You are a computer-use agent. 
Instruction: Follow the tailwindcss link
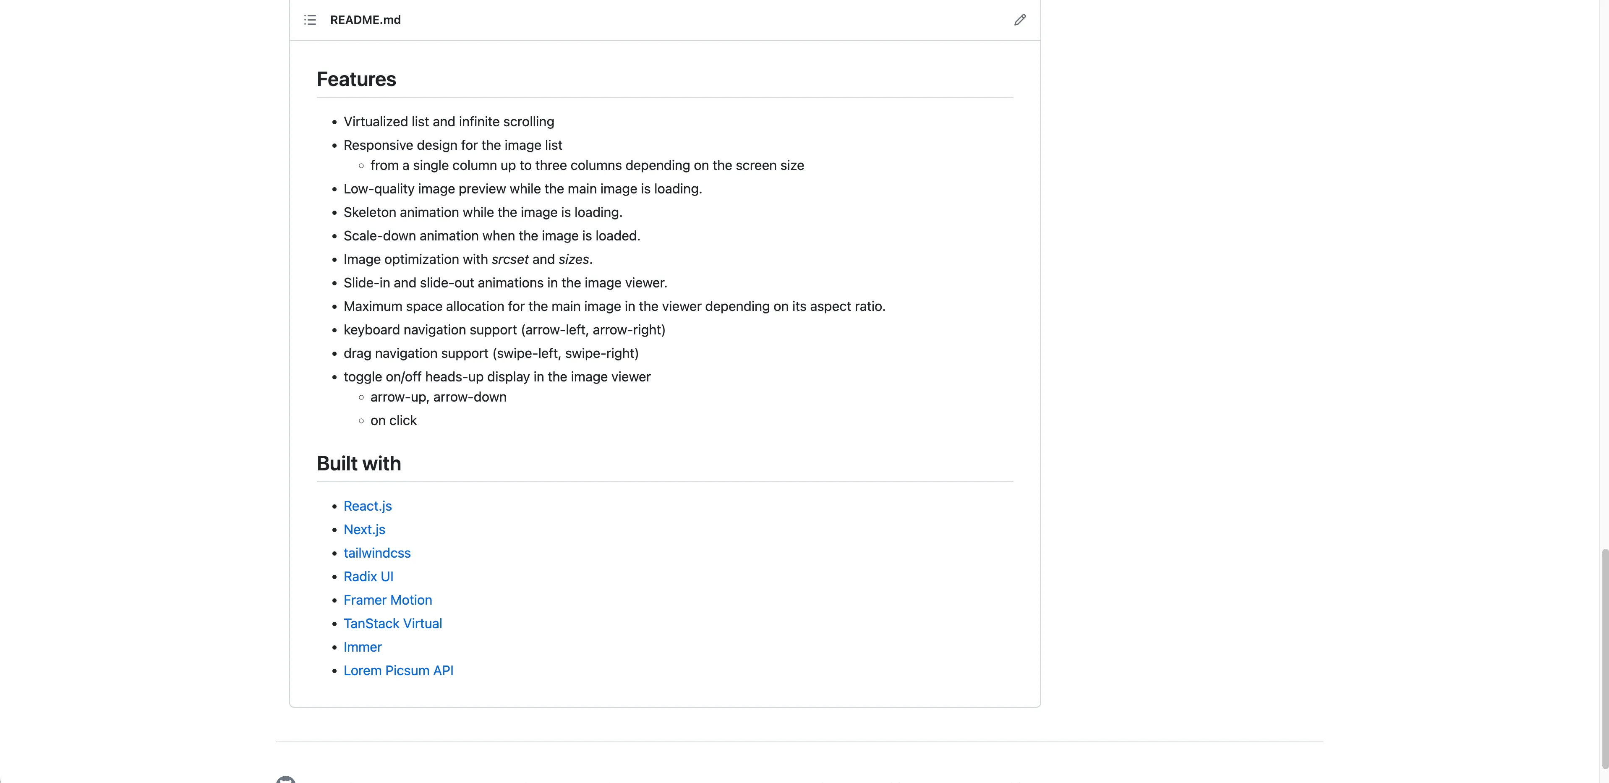tap(376, 553)
